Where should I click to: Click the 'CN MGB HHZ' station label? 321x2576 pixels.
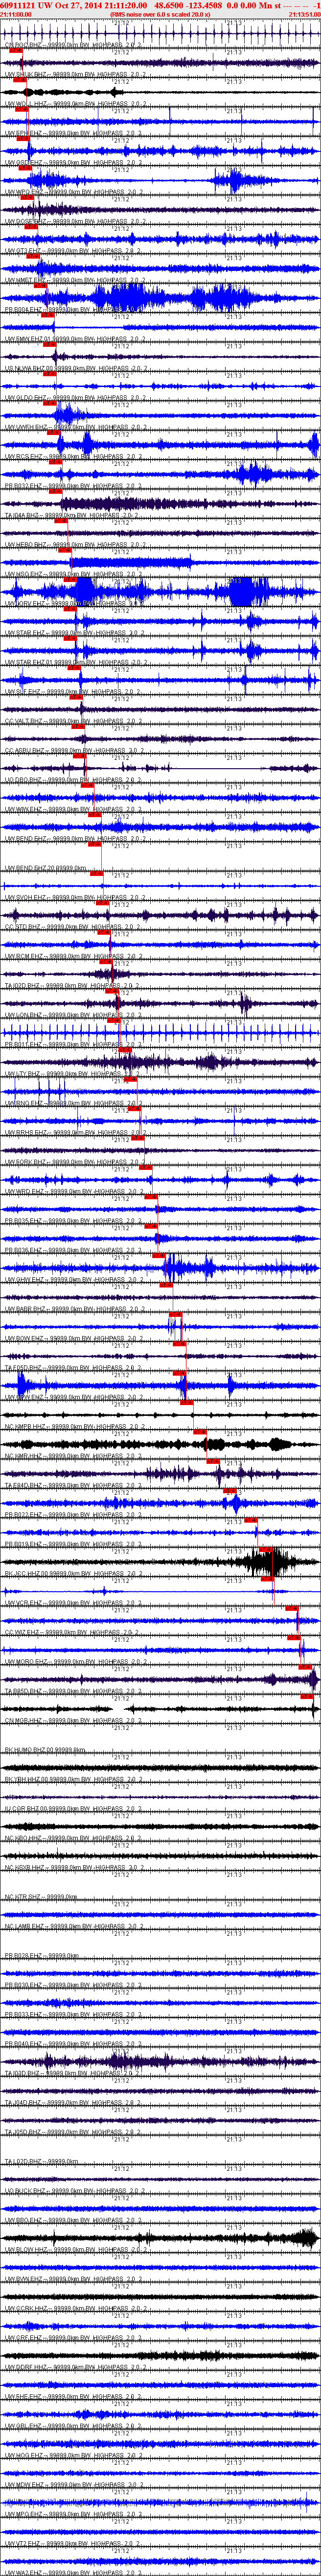pyautogui.click(x=24, y=1721)
